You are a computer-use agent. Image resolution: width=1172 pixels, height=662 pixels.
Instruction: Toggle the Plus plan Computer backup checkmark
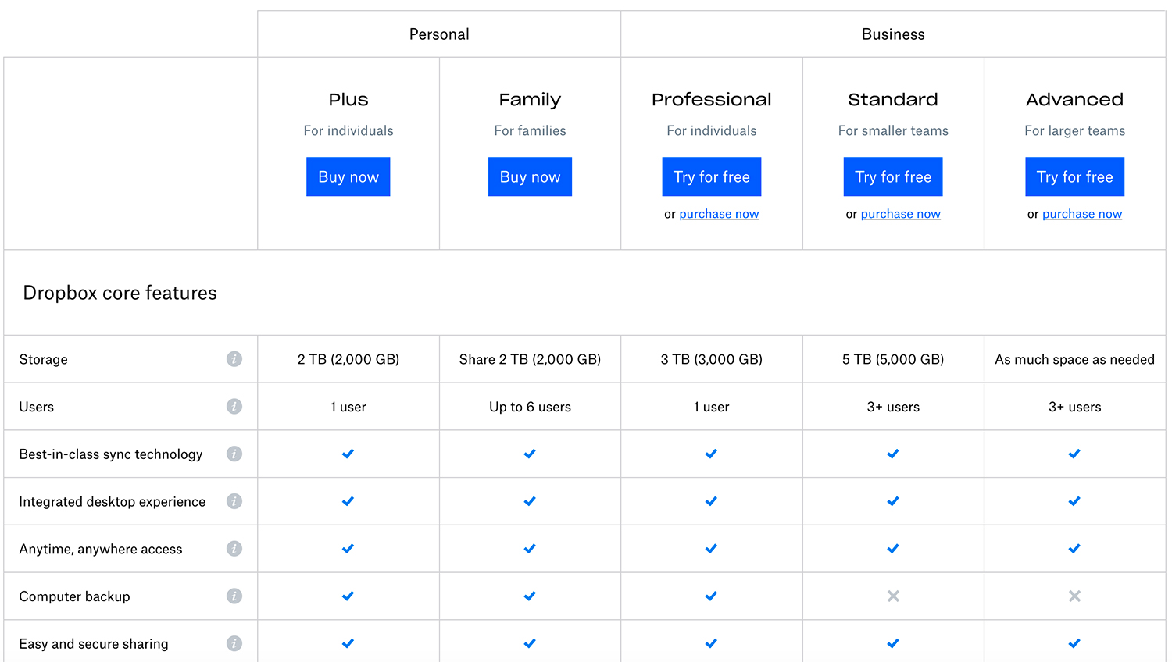(x=348, y=596)
